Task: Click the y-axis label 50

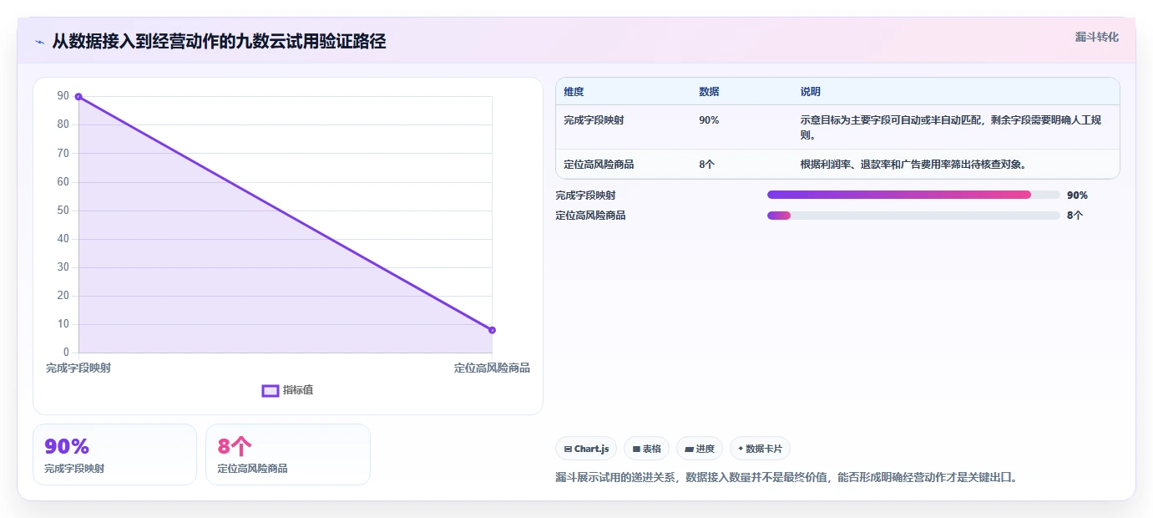Action: coord(63,211)
